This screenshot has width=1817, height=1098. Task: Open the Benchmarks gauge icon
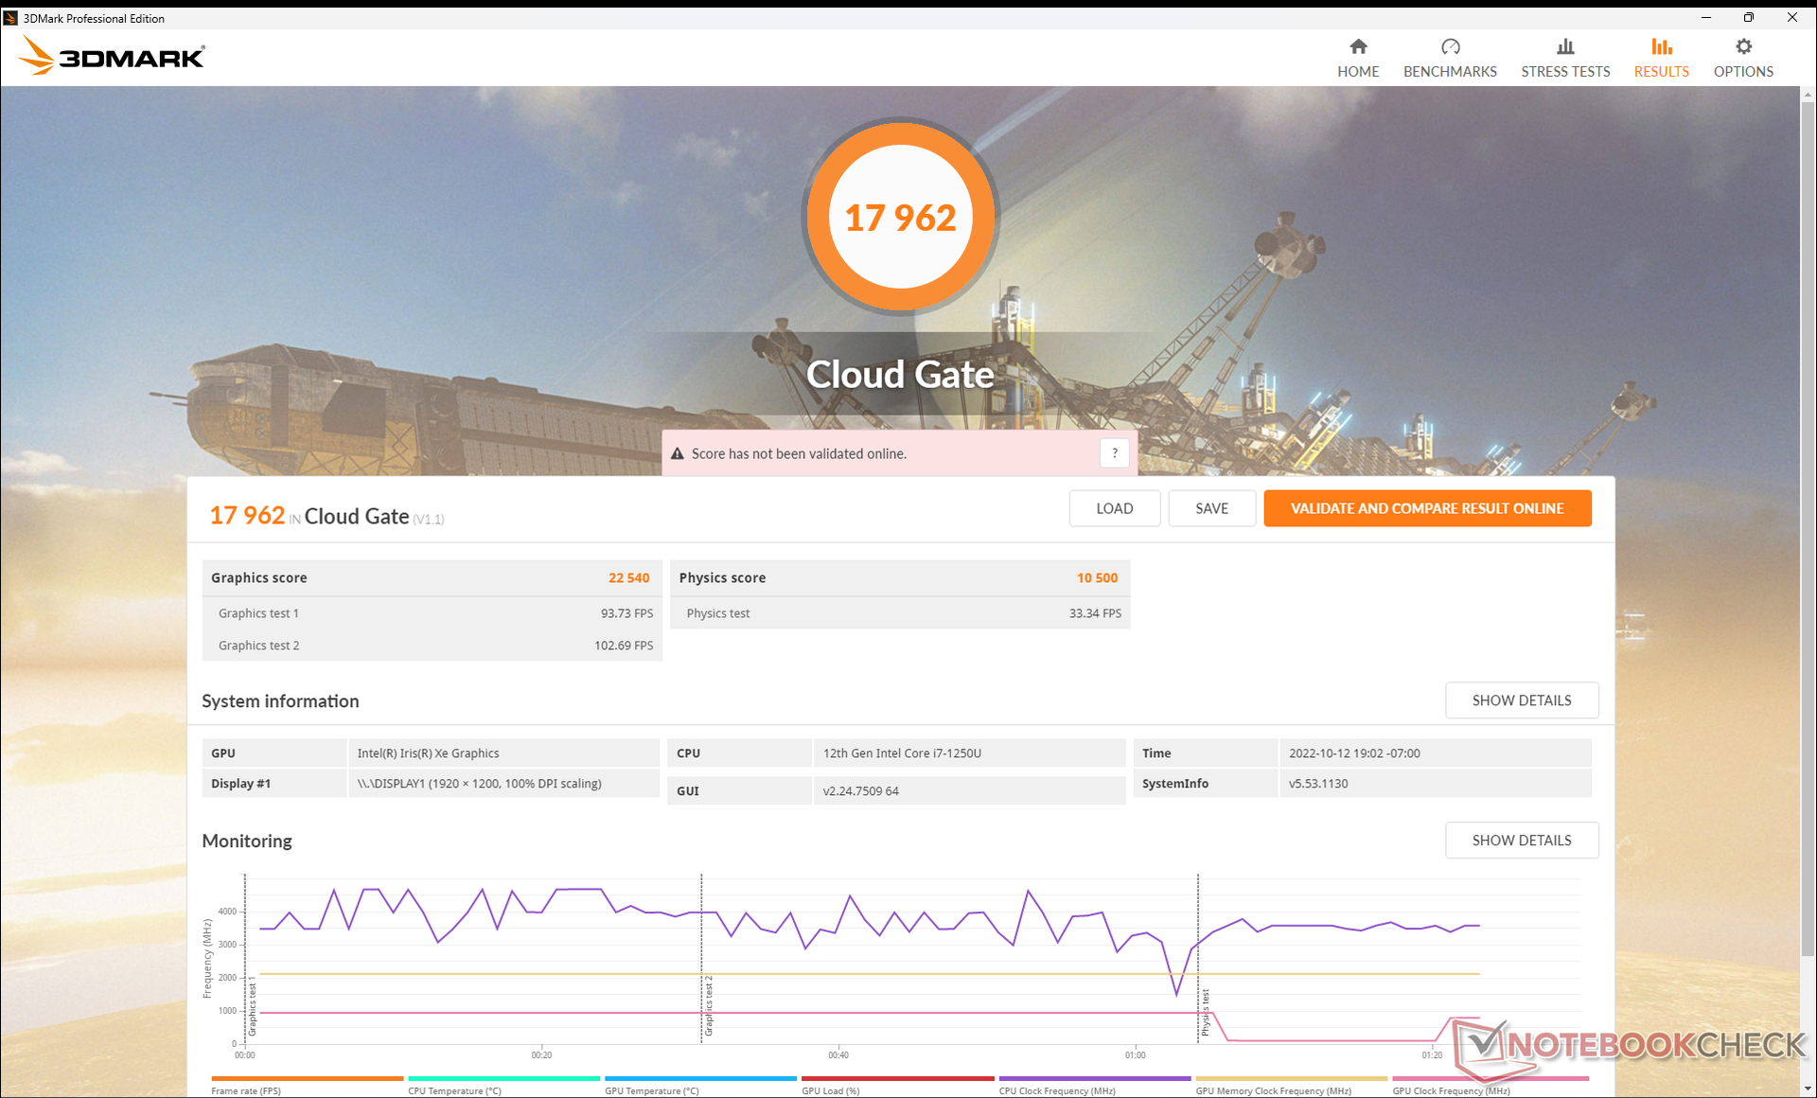coord(1450,46)
